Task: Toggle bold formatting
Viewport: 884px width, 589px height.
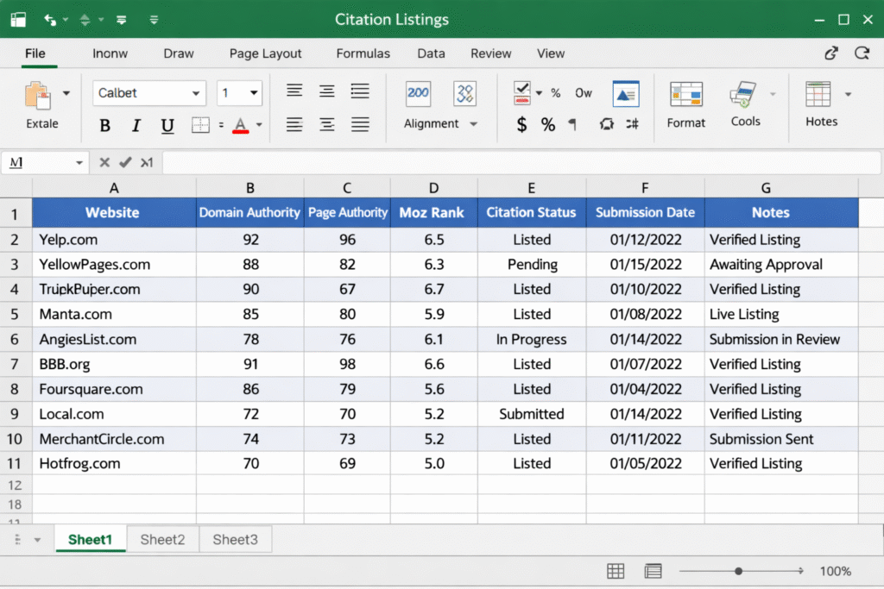Action: [105, 126]
